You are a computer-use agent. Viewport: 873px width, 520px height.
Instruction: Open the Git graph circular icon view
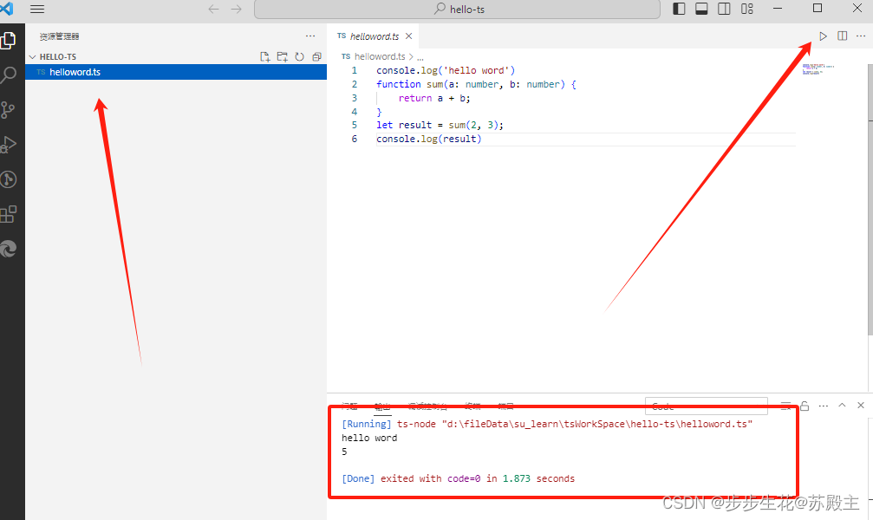point(9,179)
